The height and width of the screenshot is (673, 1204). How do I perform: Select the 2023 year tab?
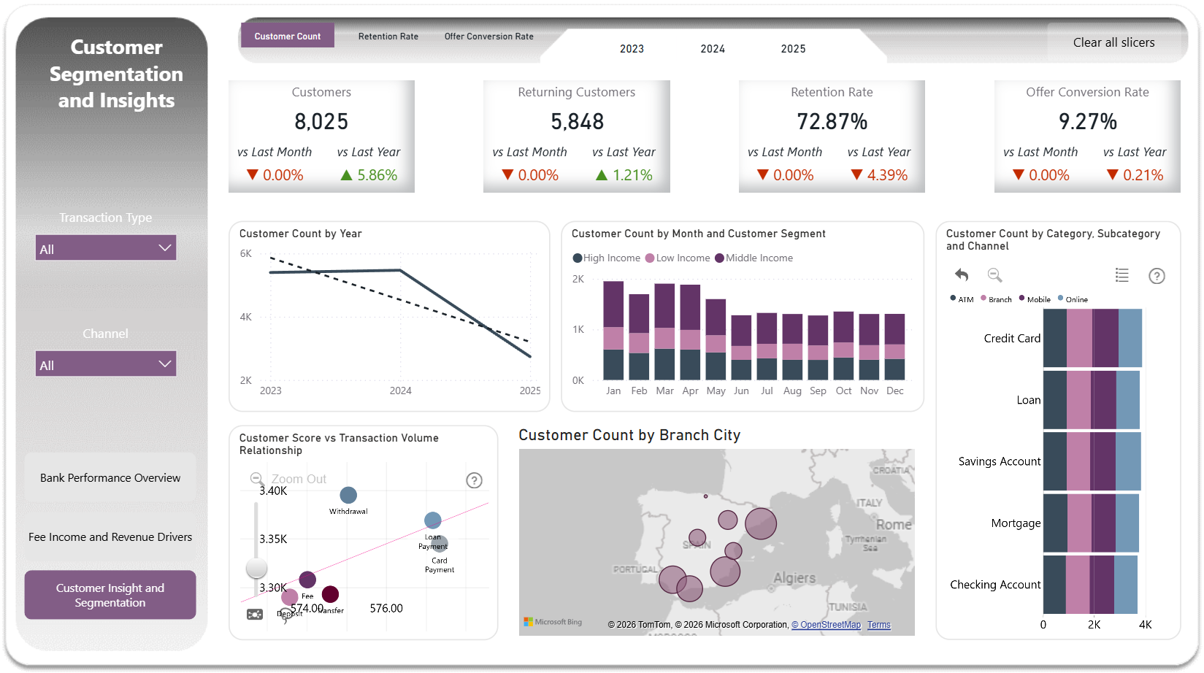click(632, 49)
